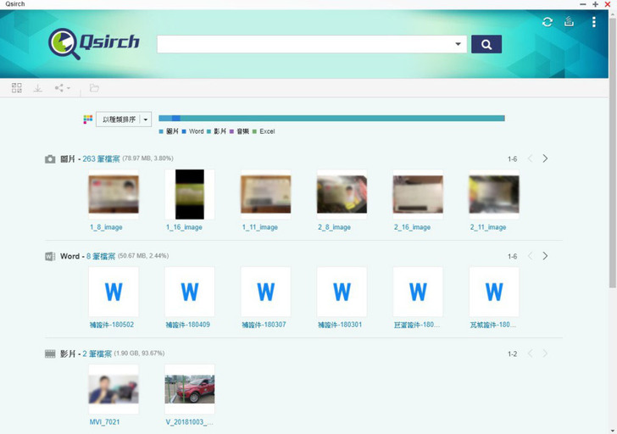This screenshot has height=434, width=617.
Task: Click the scrollbar down arrow
Action: [x=612, y=431]
